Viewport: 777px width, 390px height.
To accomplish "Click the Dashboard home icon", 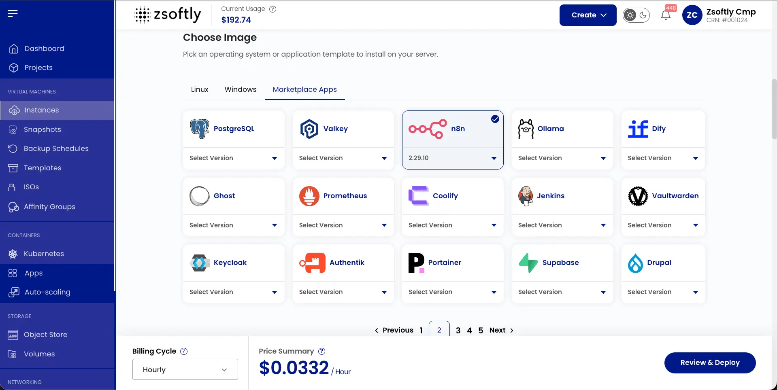I will (14, 49).
